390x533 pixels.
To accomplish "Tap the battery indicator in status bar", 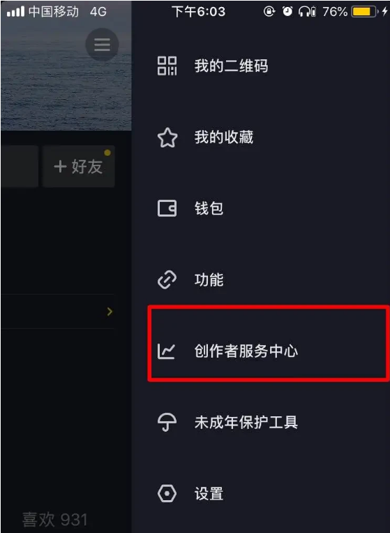I will [364, 12].
